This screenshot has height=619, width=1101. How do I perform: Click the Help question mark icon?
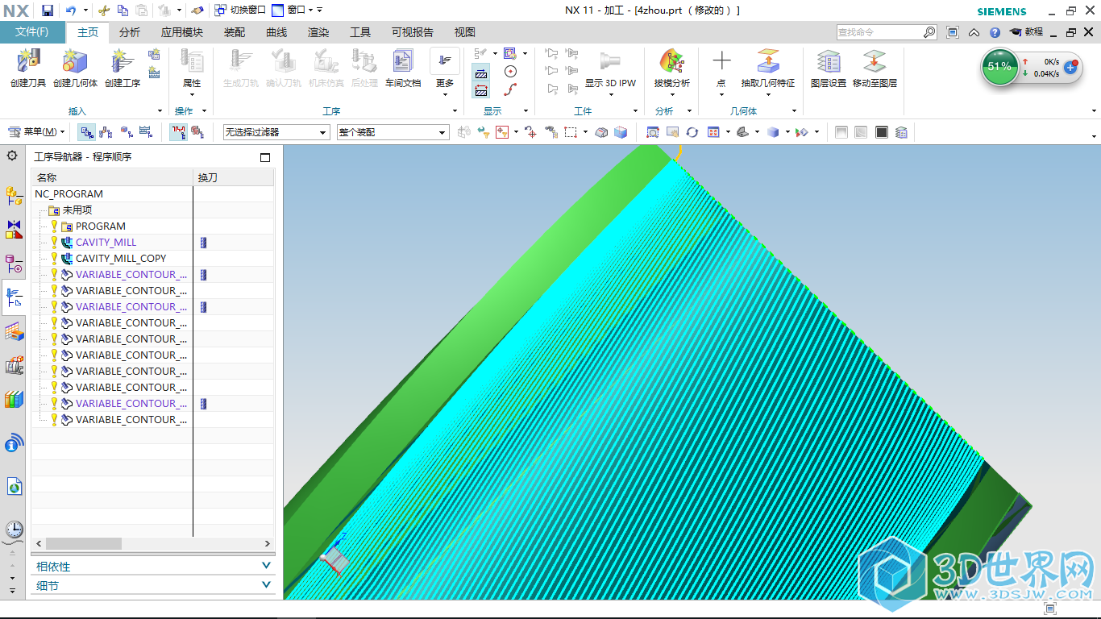click(x=995, y=32)
